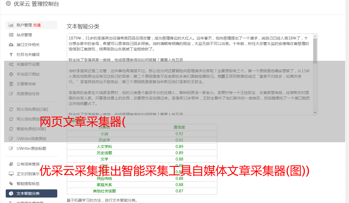Image resolution: width=349 pixels, height=203 pixels.
Task: Open the 文本智能分类 menu item
Action: point(28,193)
